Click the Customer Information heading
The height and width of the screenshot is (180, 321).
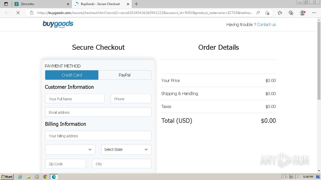69,87
